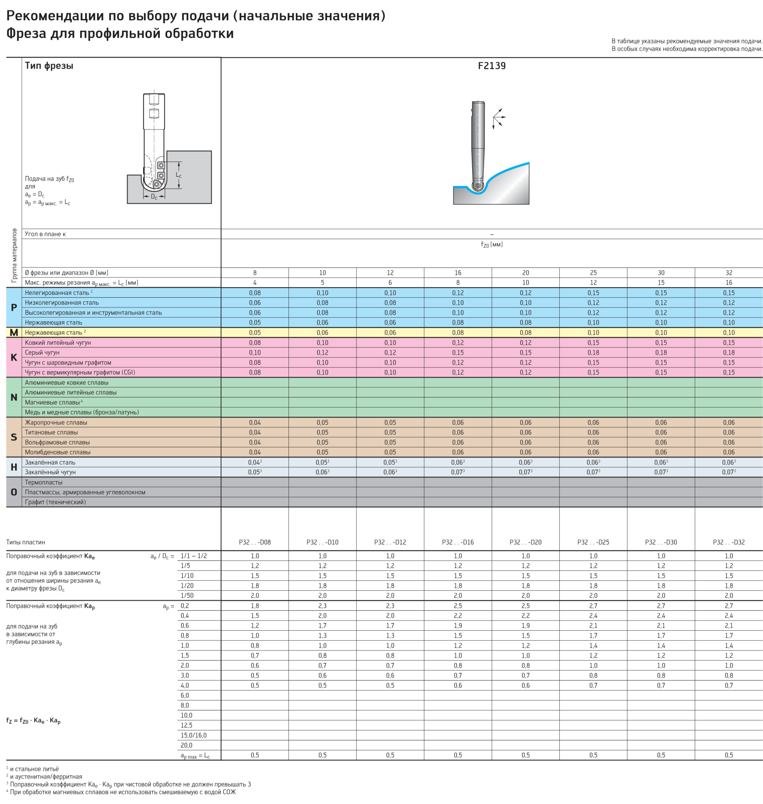The width and height of the screenshot is (763, 804).
Task: Select the blue P material group letter
Action: coord(14,308)
